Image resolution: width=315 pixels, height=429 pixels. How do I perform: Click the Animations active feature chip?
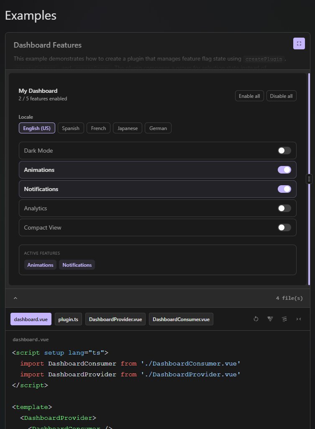pos(40,265)
